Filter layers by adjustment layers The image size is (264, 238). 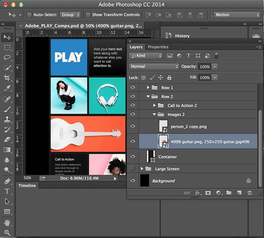[x=179, y=55]
